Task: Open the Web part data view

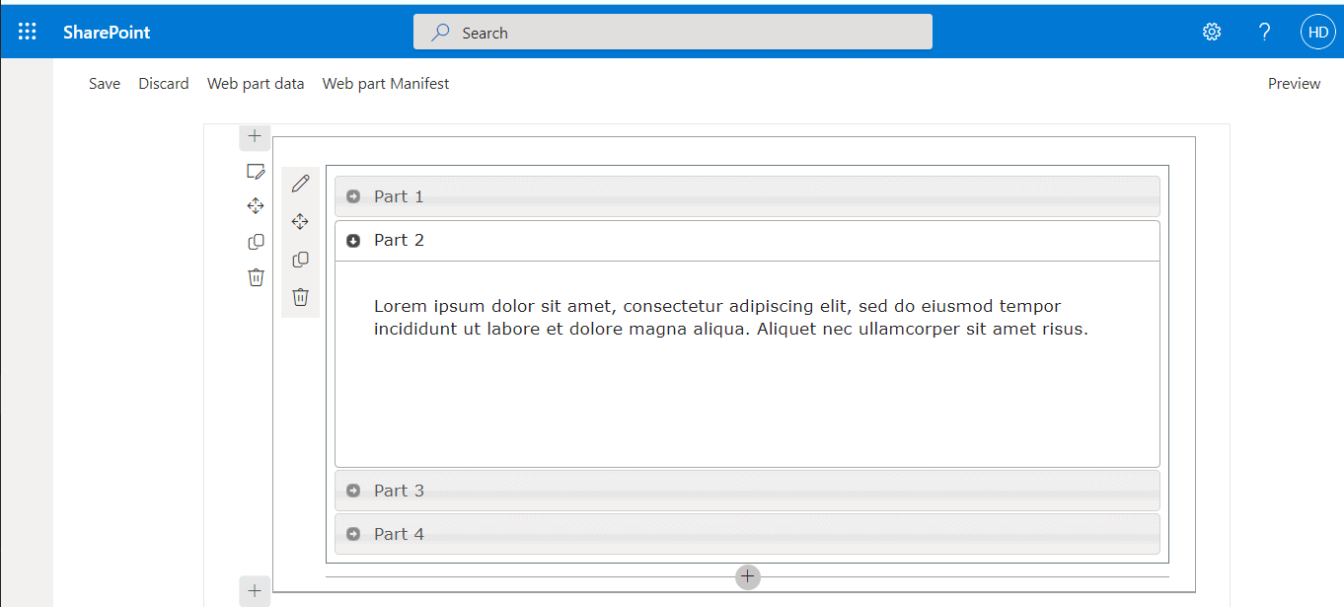Action: [256, 83]
